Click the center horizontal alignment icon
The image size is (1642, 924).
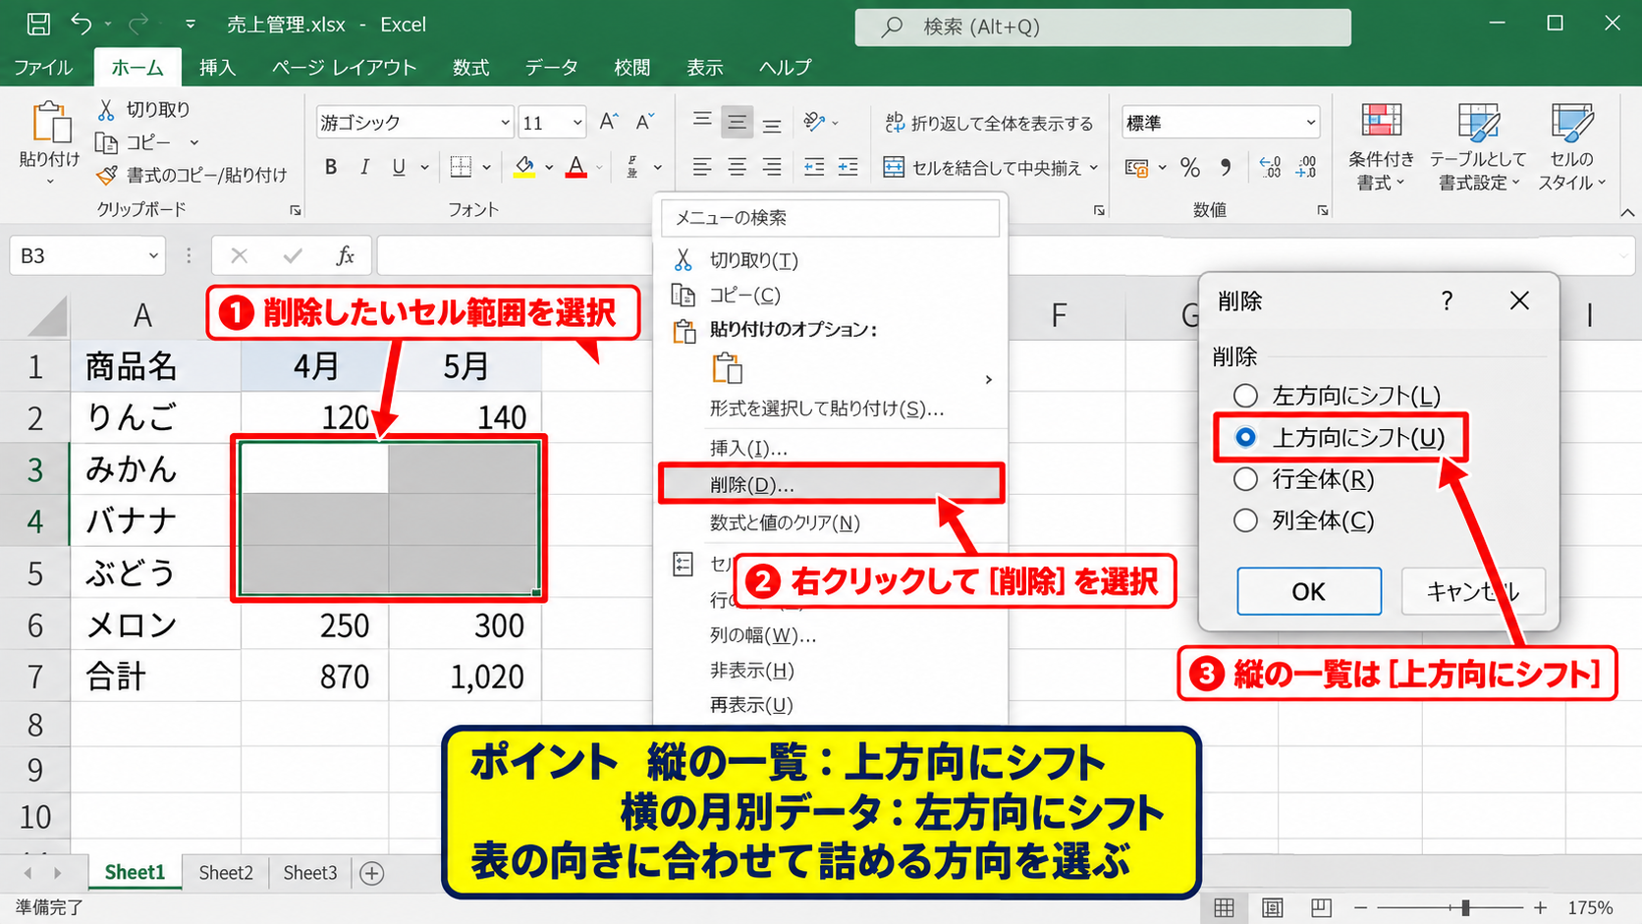pyautogui.click(x=737, y=167)
